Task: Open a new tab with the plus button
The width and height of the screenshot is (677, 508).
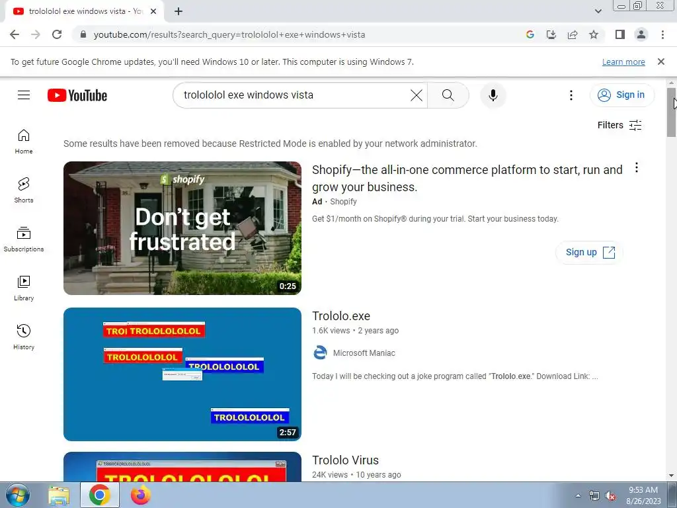Action: click(179, 11)
